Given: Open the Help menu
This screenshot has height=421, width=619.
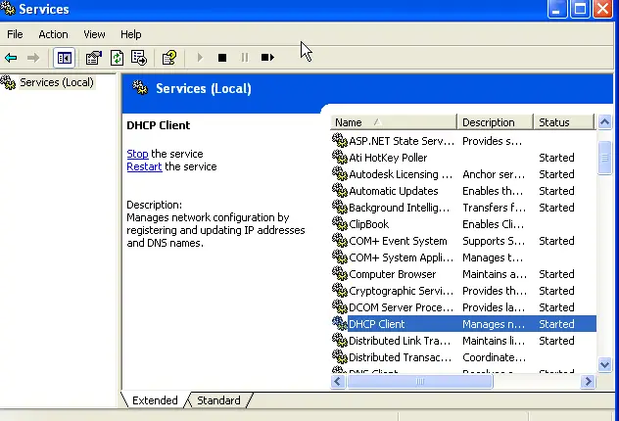Looking at the screenshot, I should [131, 34].
